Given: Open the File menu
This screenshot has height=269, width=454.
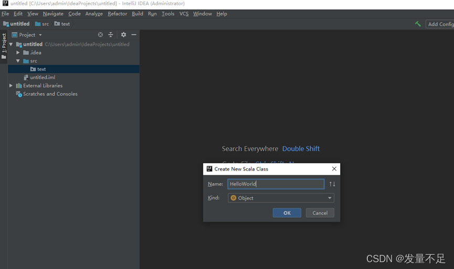Looking at the screenshot, I should [x=5, y=14].
